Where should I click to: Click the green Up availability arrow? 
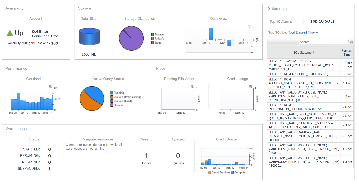10,33
